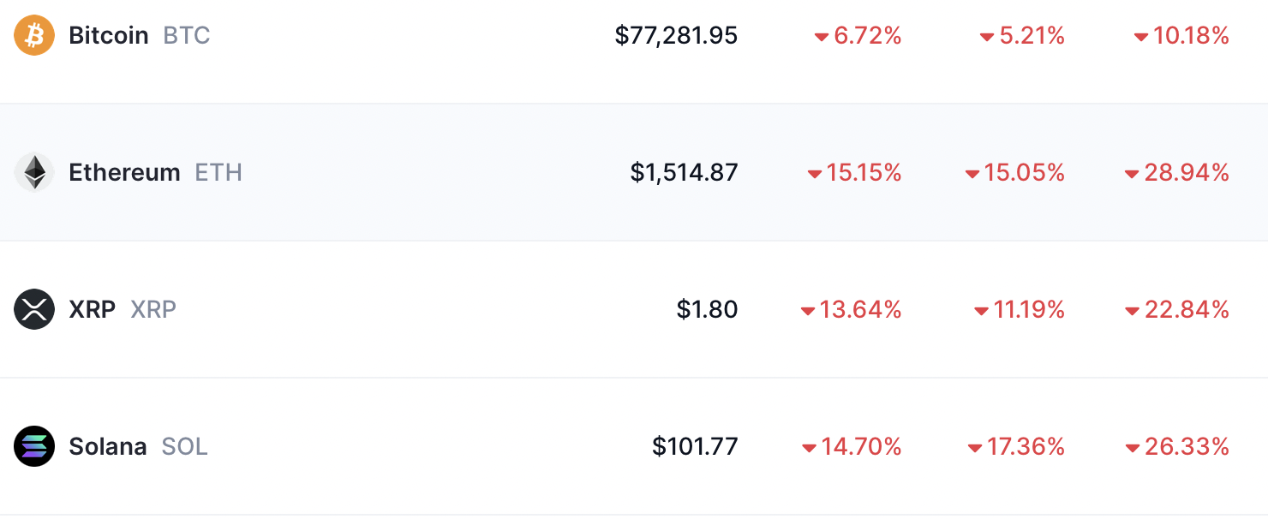Click the orange Bitcoin logo icon
Screen dimensions: 1268x519
[x=34, y=35]
